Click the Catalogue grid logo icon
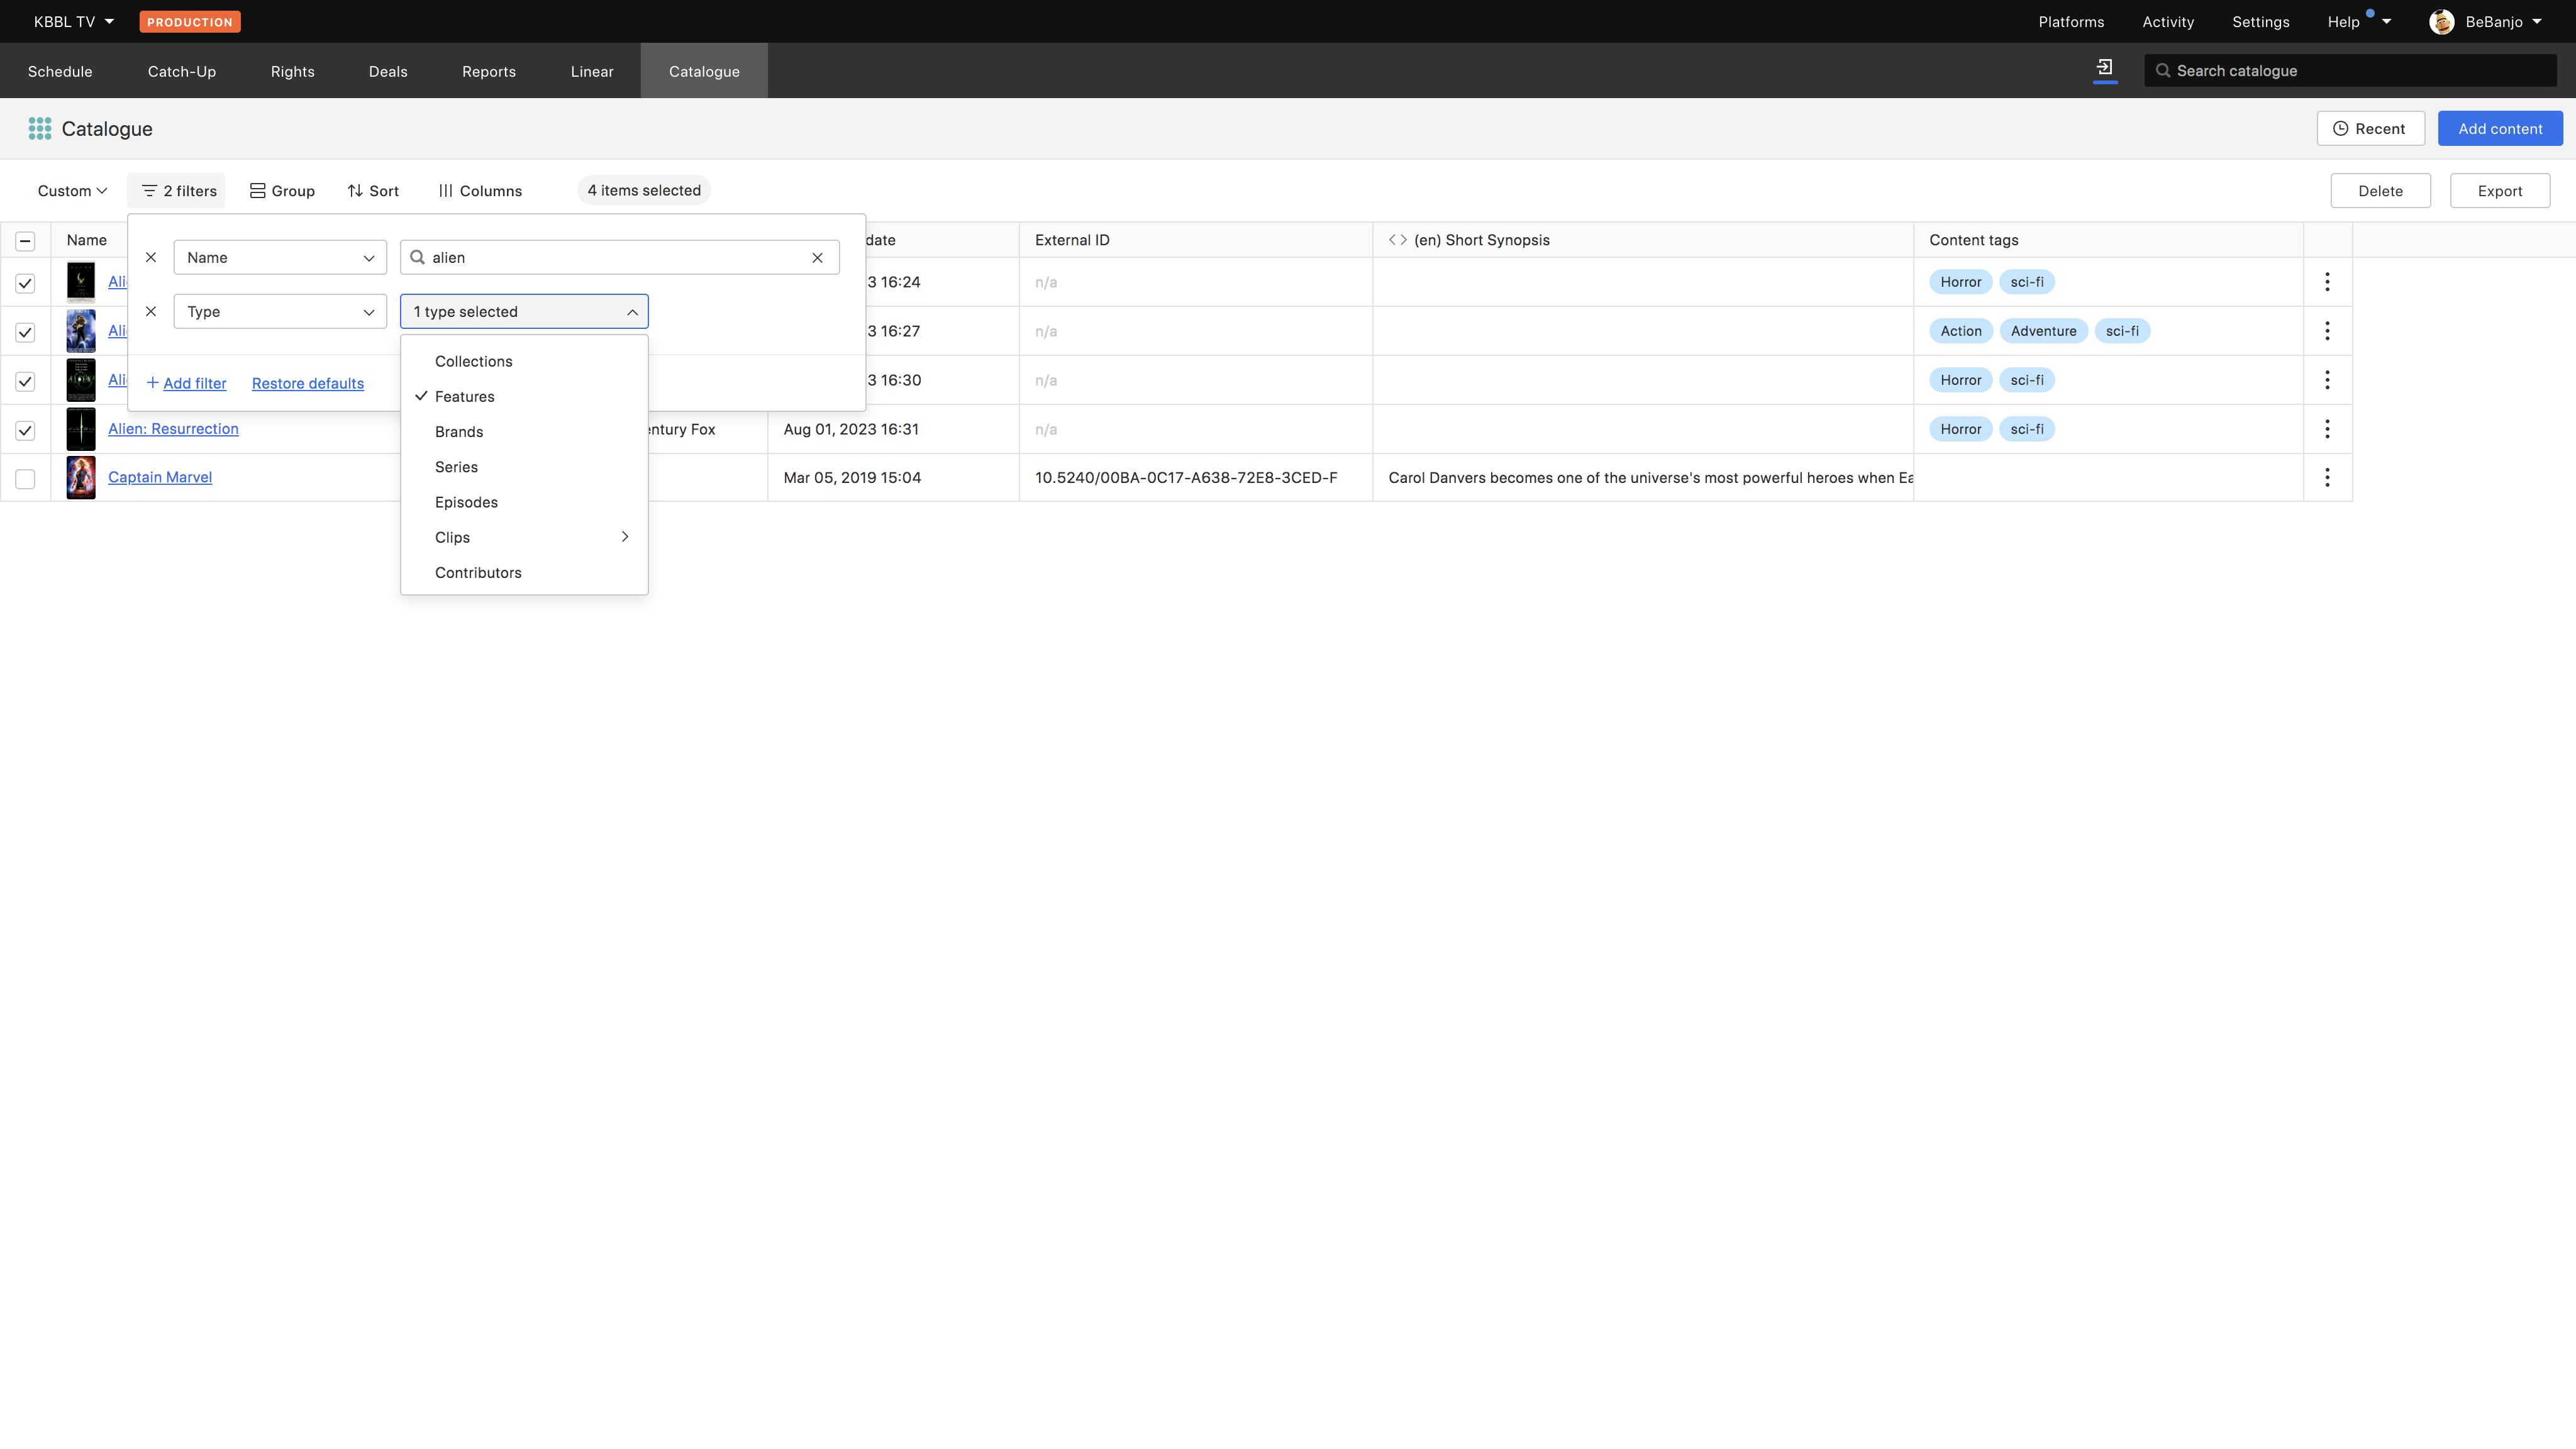The image size is (2576, 1449). click(40, 129)
